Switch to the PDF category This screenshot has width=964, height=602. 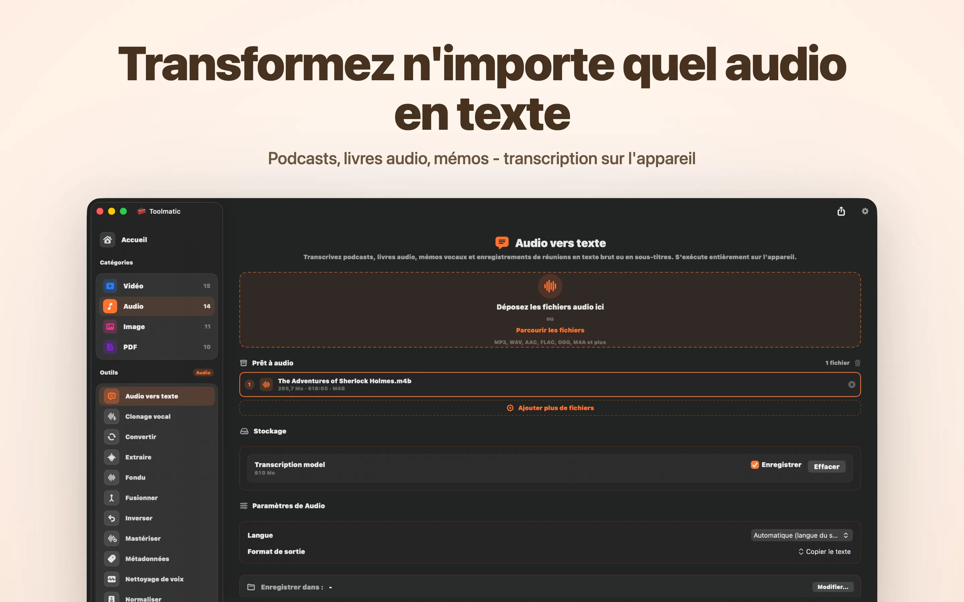(x=157, y=347)
